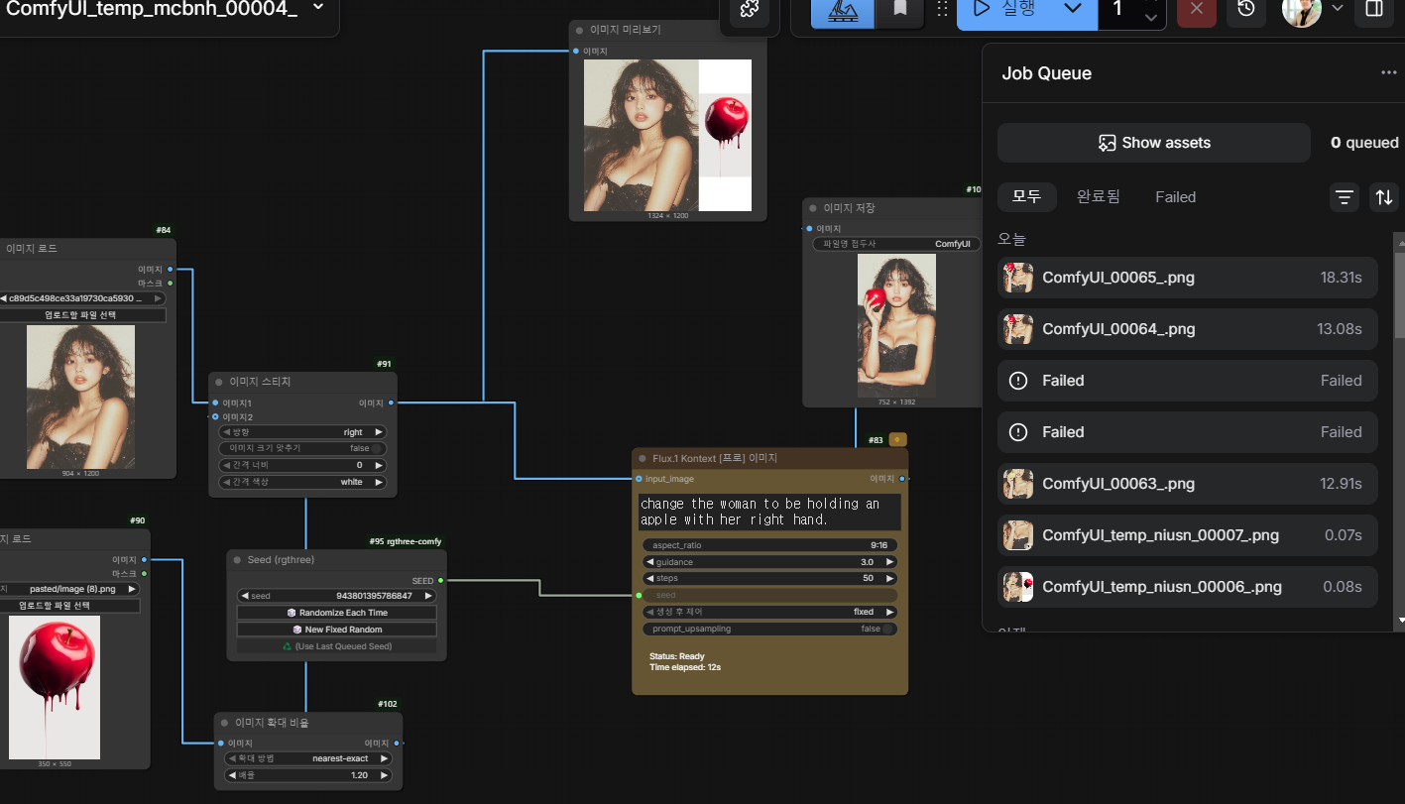This screenshot has width=1405, height=804.
Task: Click the 실행 run button
Action: coord(1003,9)
